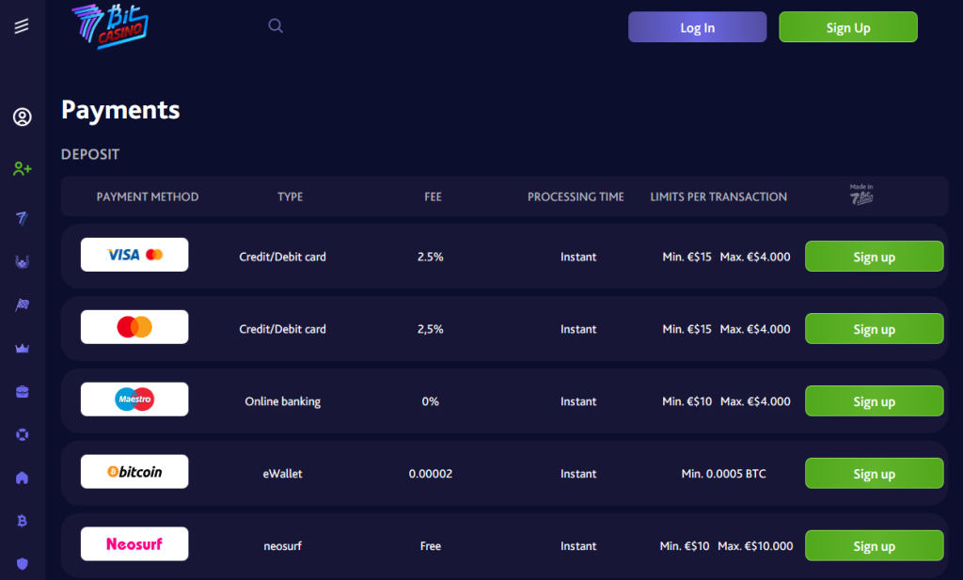
Task: Open the treasure chest bonuses icon
Action: point(21,391)
